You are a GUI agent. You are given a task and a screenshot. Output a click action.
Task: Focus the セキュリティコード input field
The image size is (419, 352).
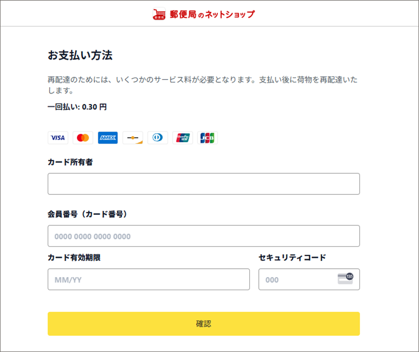coord(296,280)
